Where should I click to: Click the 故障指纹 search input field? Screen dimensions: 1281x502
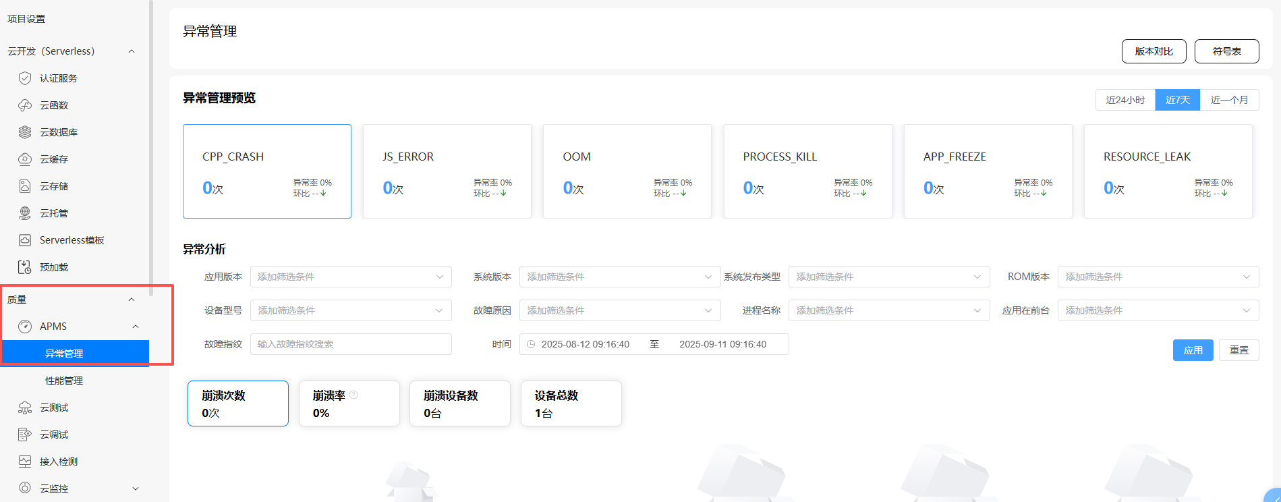351,344
